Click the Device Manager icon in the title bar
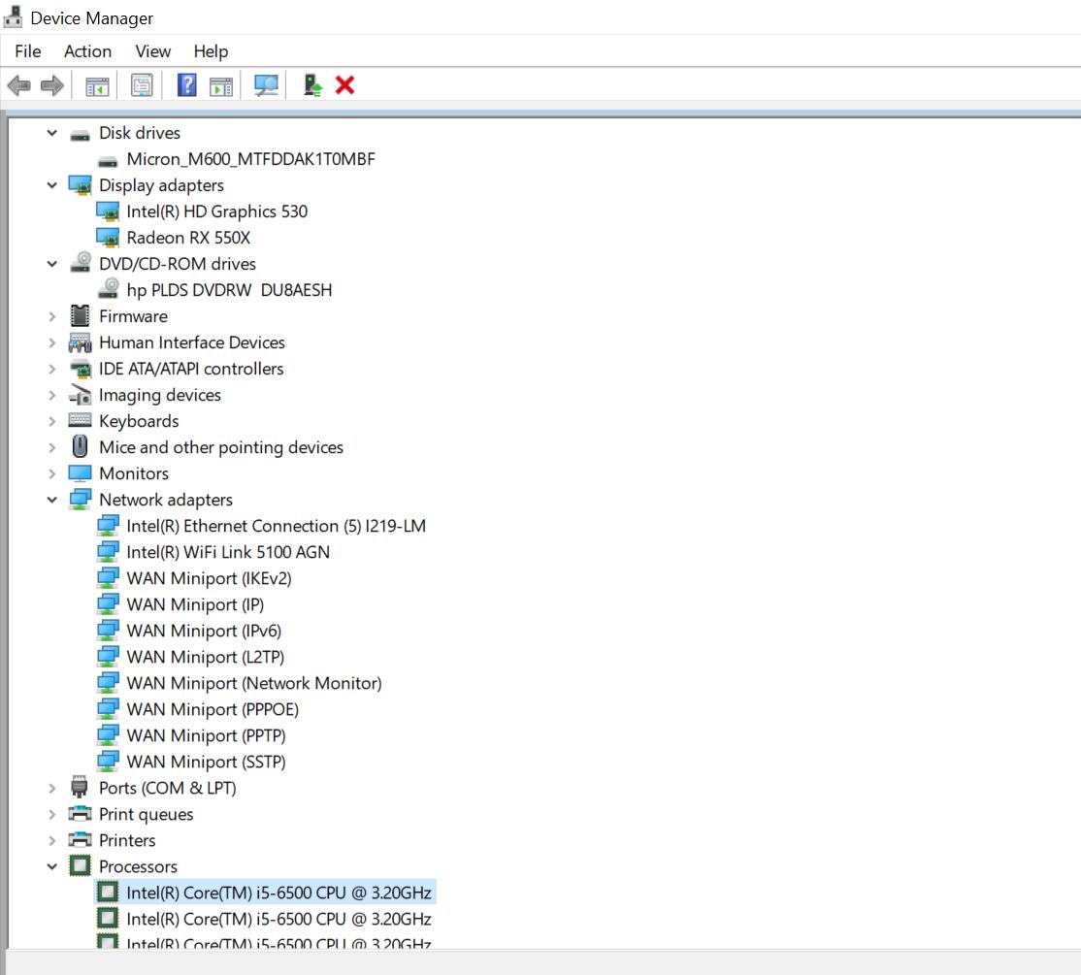1081x975 pixels. pyautogui.click(x=14, y=16)
